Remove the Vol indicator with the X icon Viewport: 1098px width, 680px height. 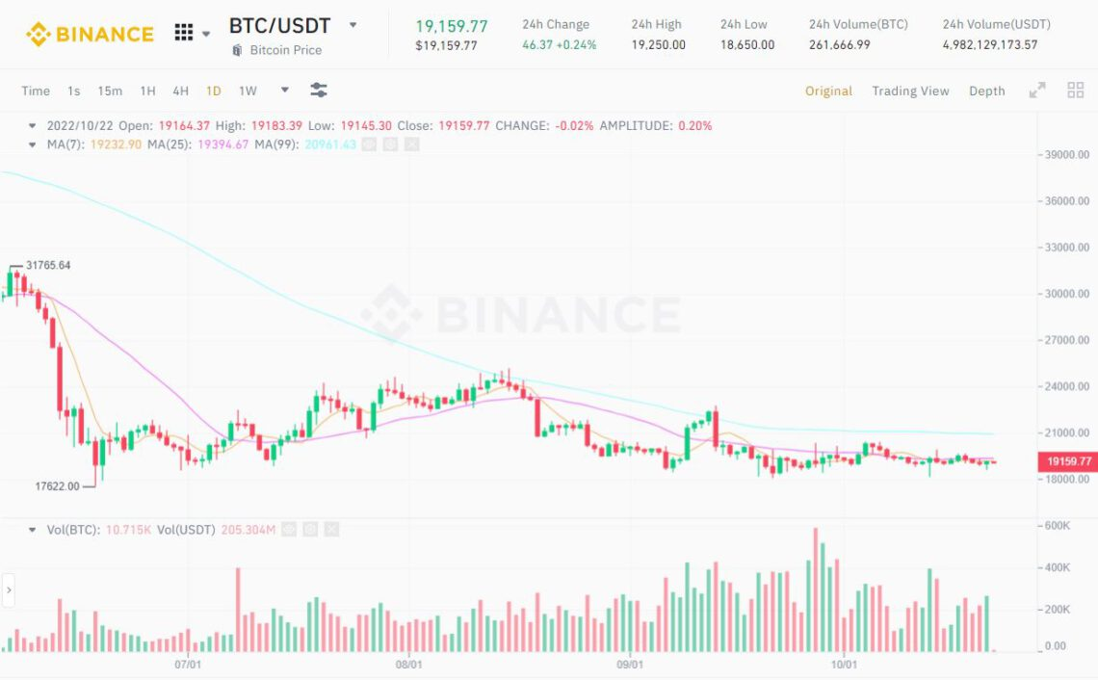point(331,530)
